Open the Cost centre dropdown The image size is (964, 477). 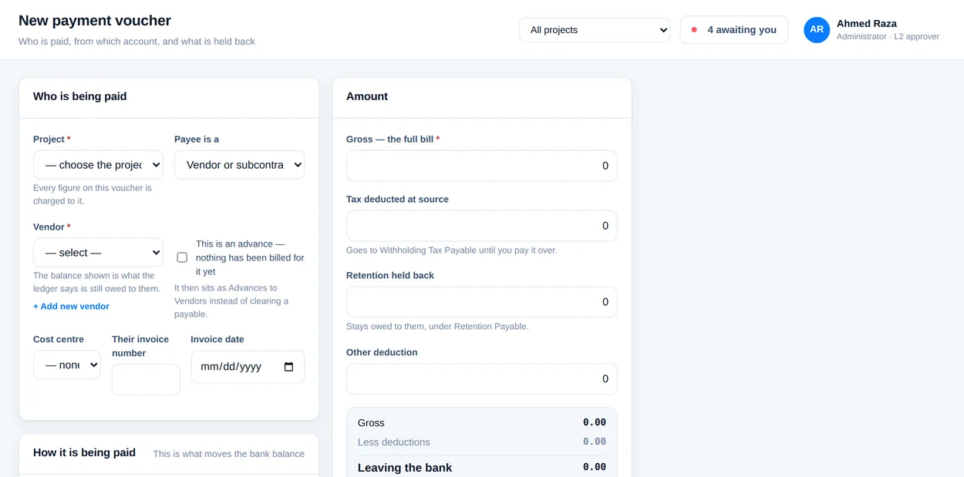click(67, 365)
